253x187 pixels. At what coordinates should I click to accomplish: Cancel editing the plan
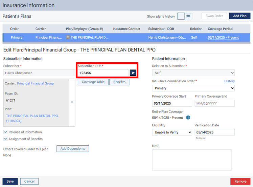coord(29,181)
